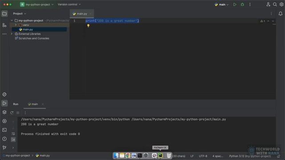
Task: Open the Git version control tool window
Action: click(4, 148)
